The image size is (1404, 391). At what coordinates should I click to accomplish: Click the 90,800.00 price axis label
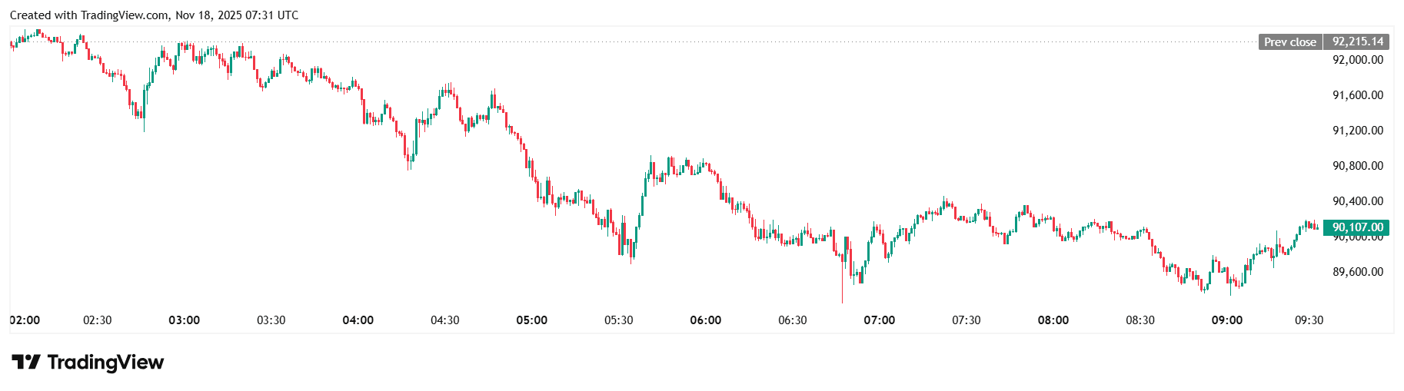pos(1357,166)
